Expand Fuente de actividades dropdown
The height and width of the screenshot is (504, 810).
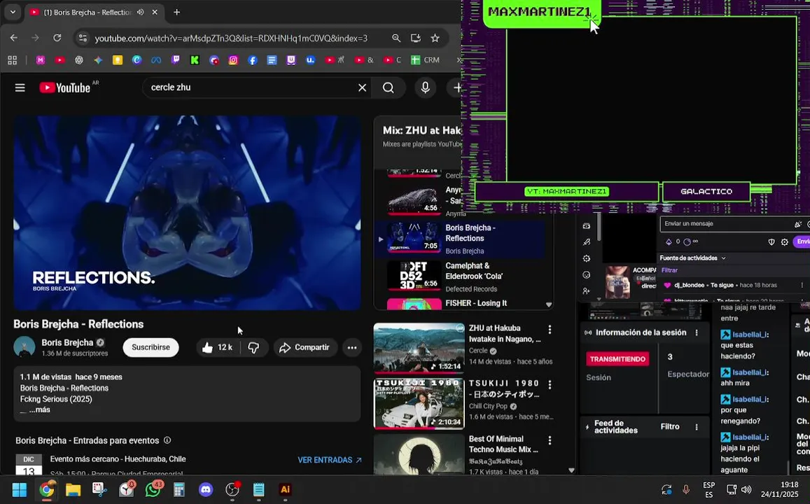693,258
